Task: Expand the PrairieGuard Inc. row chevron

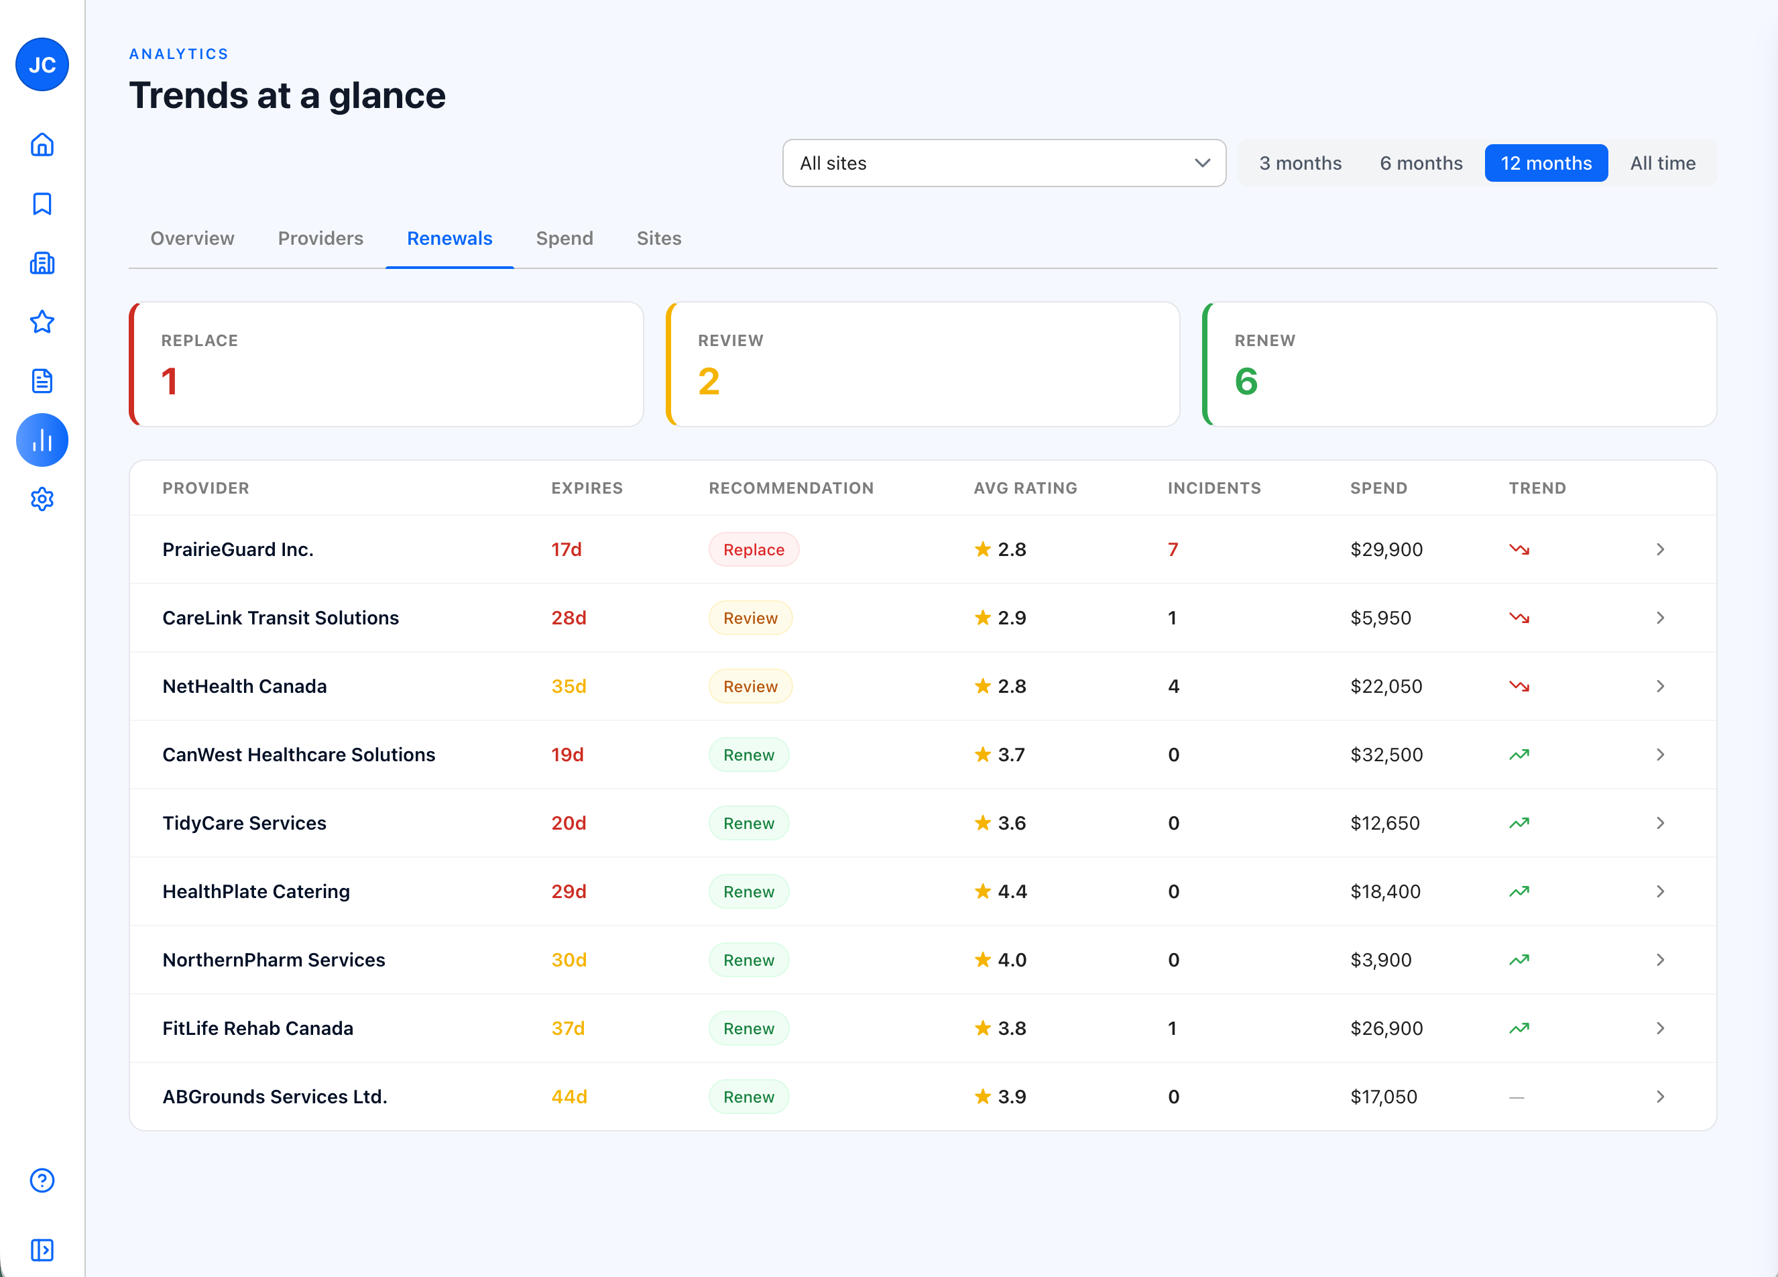Action: (1659, 549)
